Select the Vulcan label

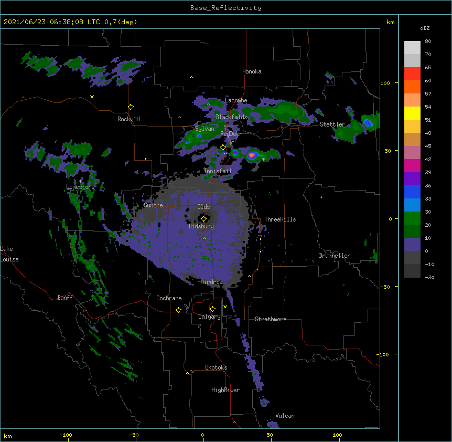pyautogui.click(x=285, y=416)
